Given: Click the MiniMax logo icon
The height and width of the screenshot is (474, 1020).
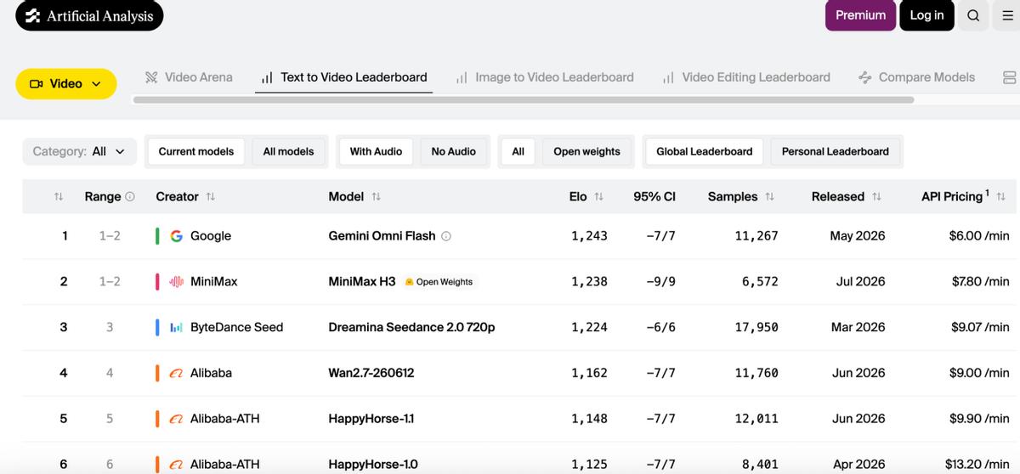Looking at the screenshot, I should (x=177, y=282).
